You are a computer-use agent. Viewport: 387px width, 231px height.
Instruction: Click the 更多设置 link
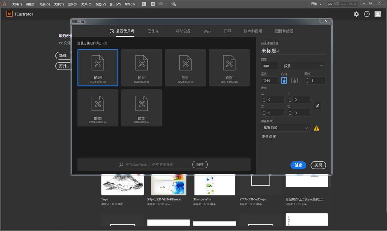tap(269, 137)
